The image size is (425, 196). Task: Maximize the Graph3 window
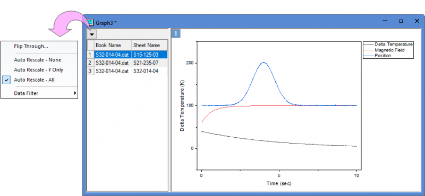click(x=401, y=21)
